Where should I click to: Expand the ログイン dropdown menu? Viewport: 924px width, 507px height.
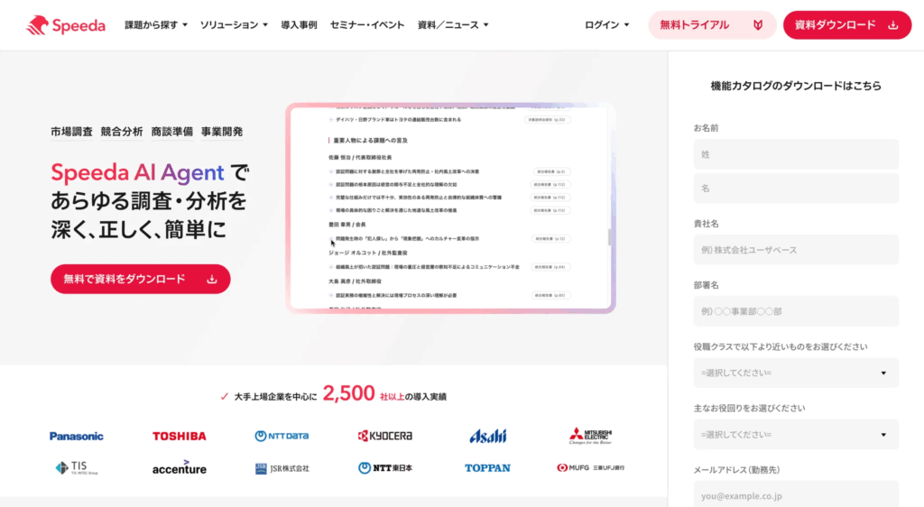coord(607,25)
